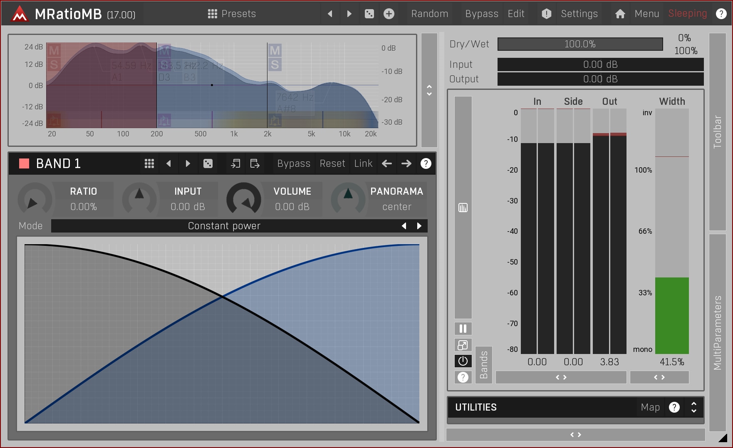Viewport: 733px width, 448px height.
Task: Open the Mode dropdown showing Constant power
Action: click(224, 226)
